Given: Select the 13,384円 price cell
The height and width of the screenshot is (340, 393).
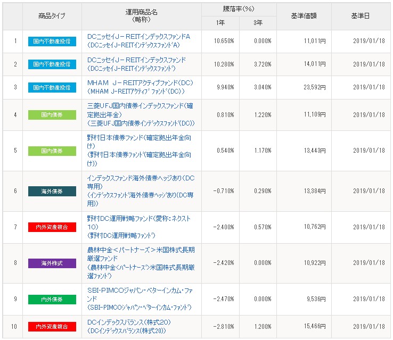Looking at the screenshot, I should click(304, 191).
